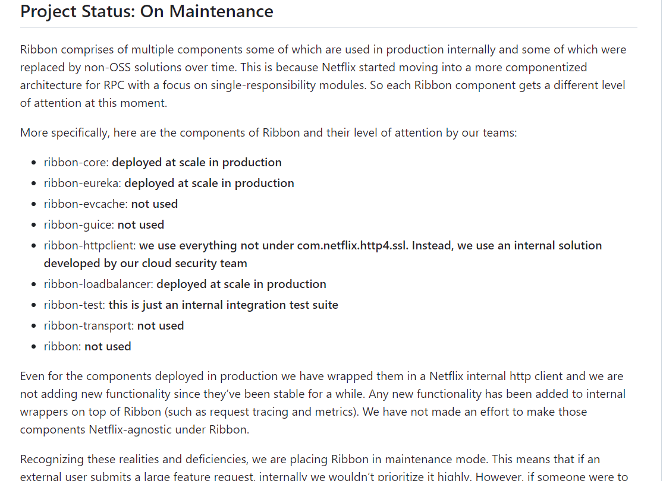Click the bold text "developed by our cloud security team"
The height and width of the screenshot is (481, 663).
pos(146,264)
